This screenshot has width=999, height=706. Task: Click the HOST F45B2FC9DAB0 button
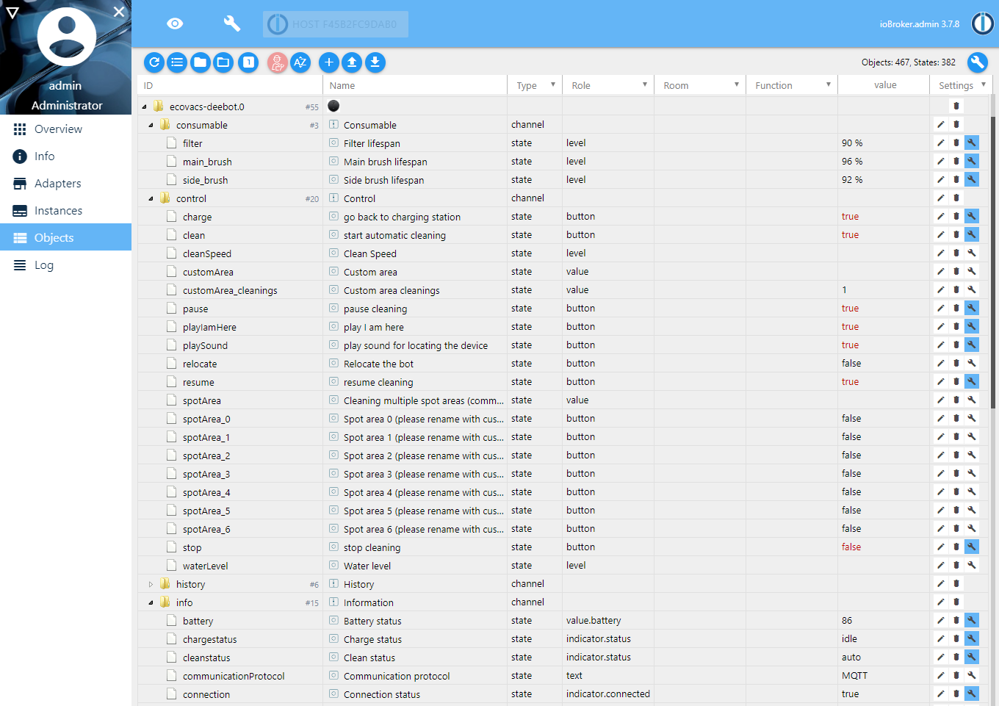click(x=336, y=24)
